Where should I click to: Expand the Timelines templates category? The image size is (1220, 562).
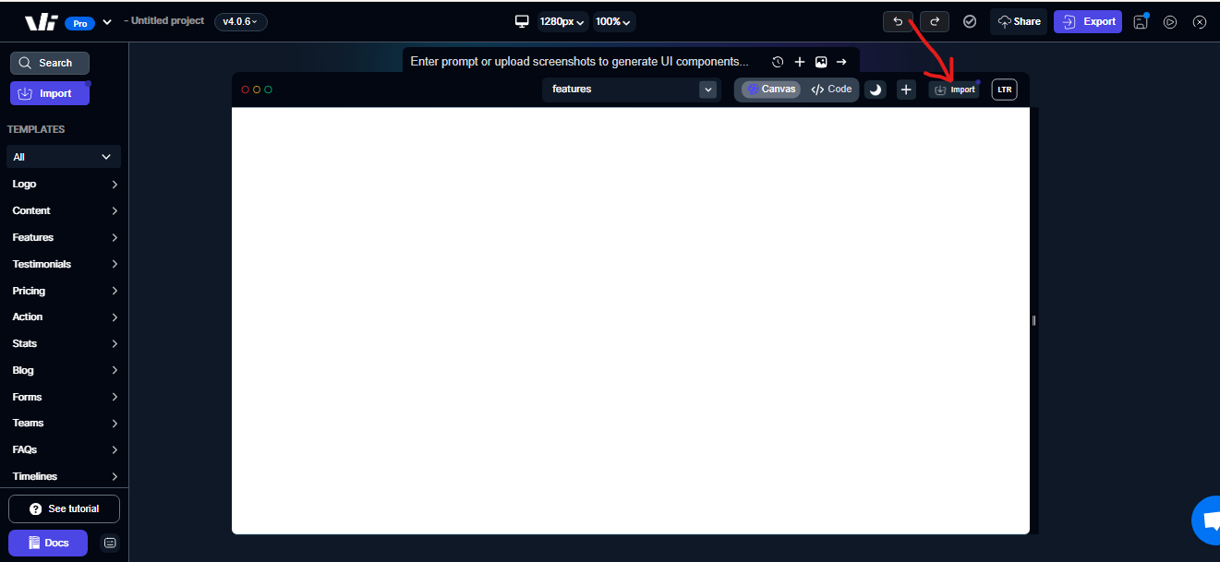[x=64, y=477]
